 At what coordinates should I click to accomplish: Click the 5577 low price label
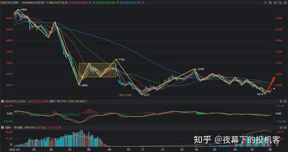(x=147, y=95)
